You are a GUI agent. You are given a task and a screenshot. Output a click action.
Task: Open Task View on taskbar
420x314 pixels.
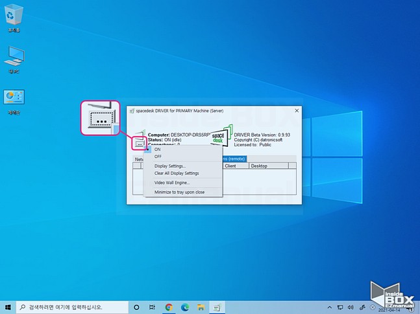point(152,308)
